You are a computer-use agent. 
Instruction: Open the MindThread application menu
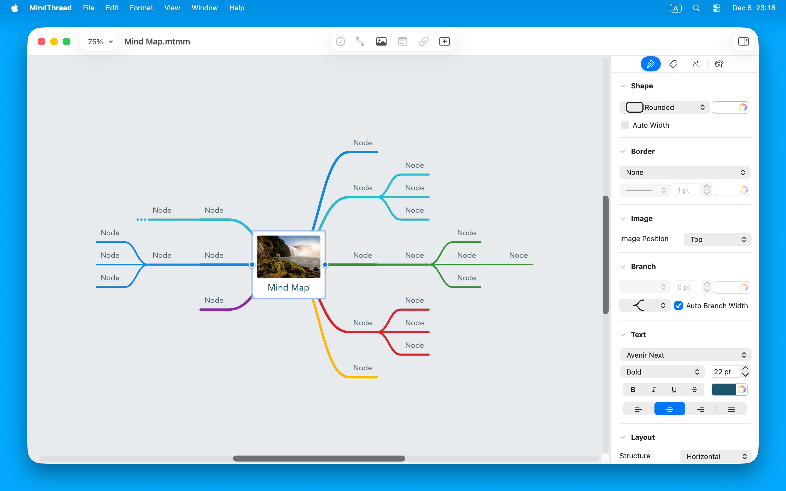[50, 8]
